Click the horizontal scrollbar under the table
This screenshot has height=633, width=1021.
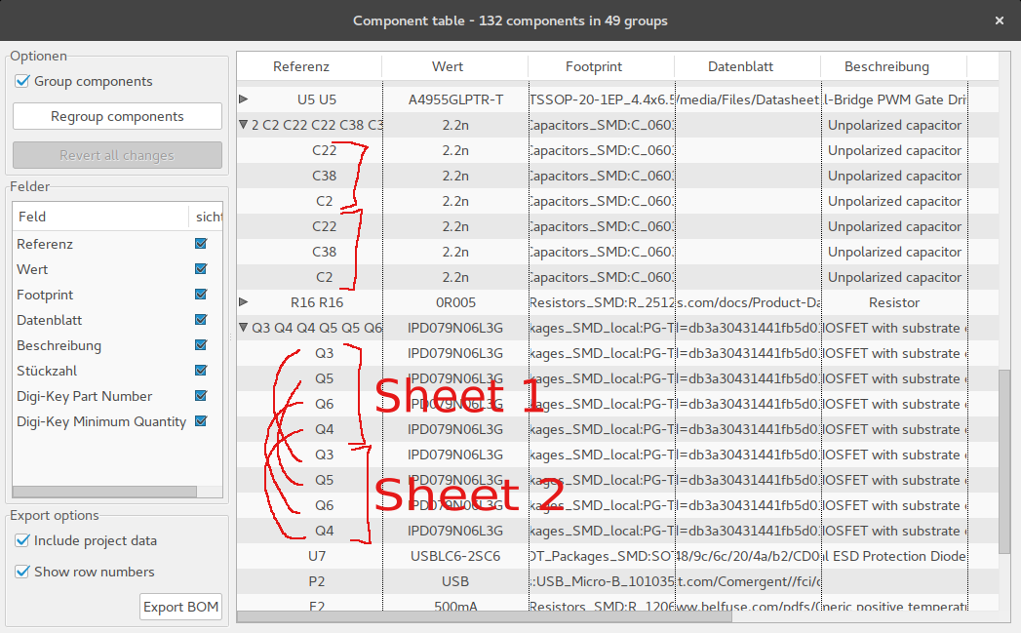click(x=488, y=616)
